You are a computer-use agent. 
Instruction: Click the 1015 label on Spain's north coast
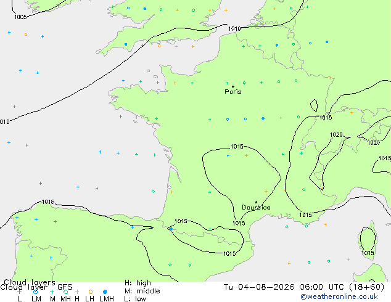click(x=48, y=202)
